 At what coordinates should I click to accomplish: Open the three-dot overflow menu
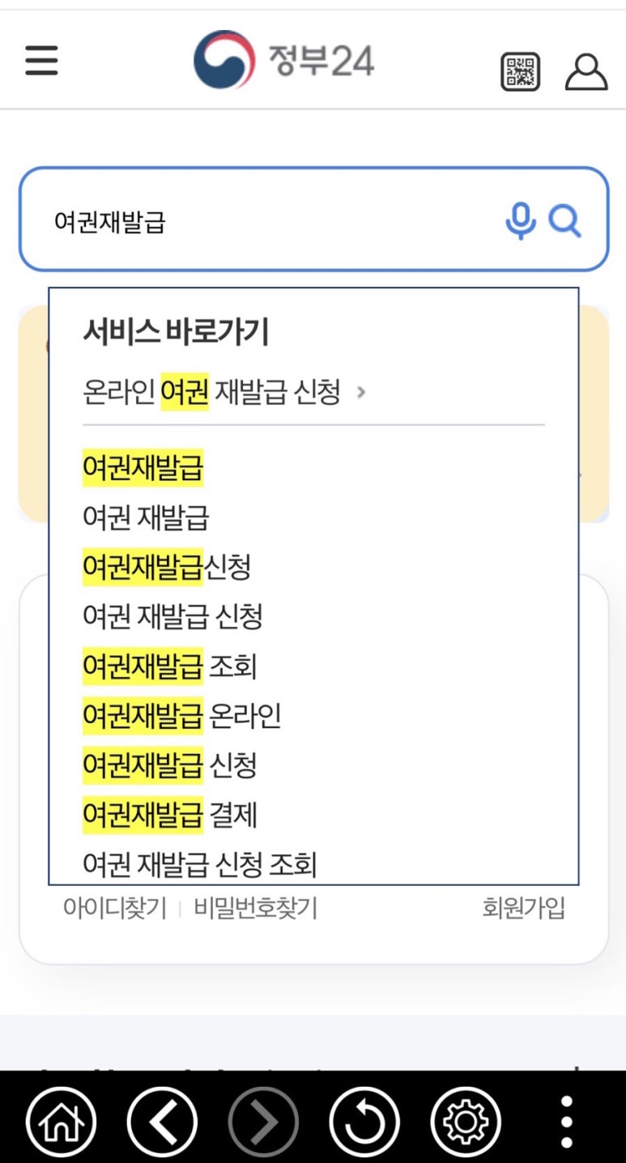[567, 1122]
